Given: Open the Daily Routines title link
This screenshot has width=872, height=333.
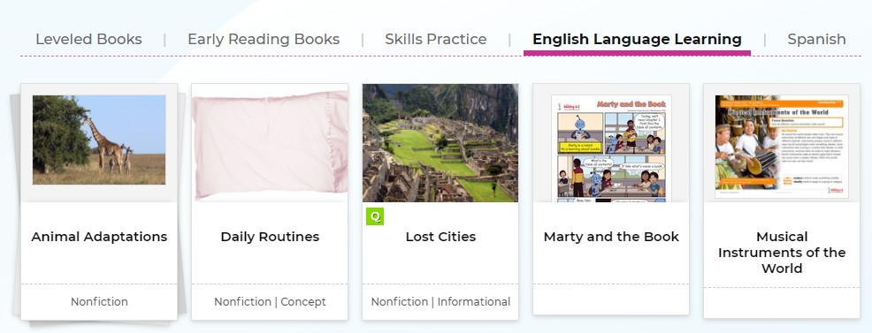Looking at the screenshot, I should 270,237.
